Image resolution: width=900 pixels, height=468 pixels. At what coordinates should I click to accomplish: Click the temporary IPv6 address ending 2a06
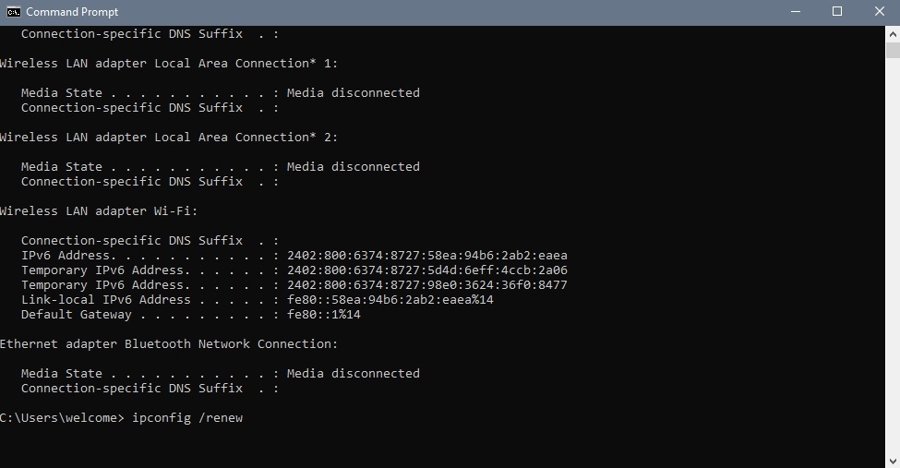427,270
